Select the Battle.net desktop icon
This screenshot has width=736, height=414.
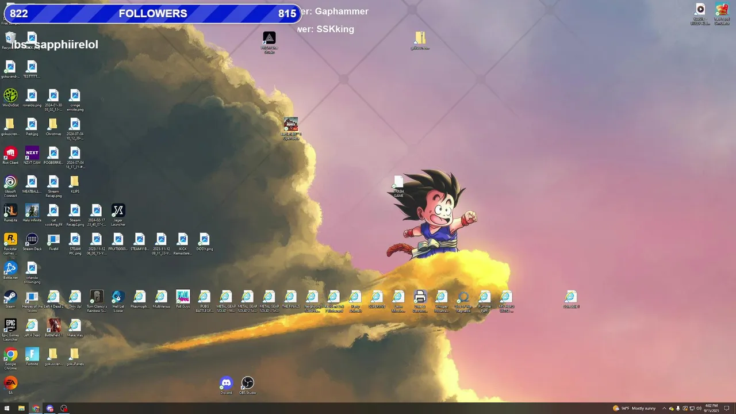10,271
